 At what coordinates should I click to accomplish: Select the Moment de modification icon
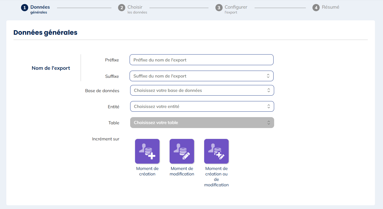tap(182, 151)
